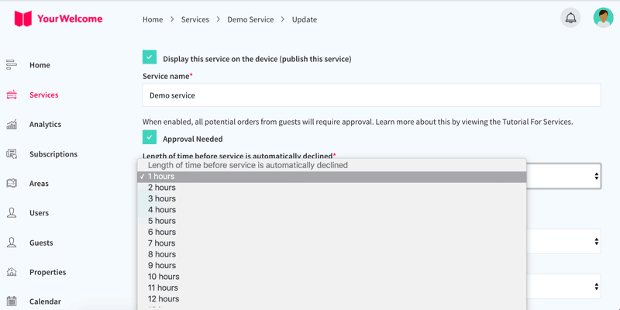Click the YourWelcome brand name

tap(70, 19)
